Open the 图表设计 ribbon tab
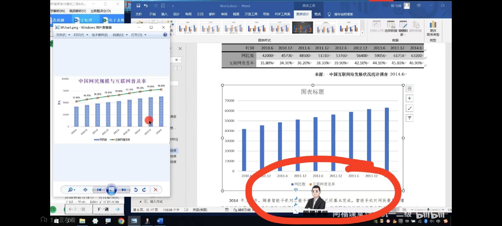The image size is (502, 226). (303, 14)
